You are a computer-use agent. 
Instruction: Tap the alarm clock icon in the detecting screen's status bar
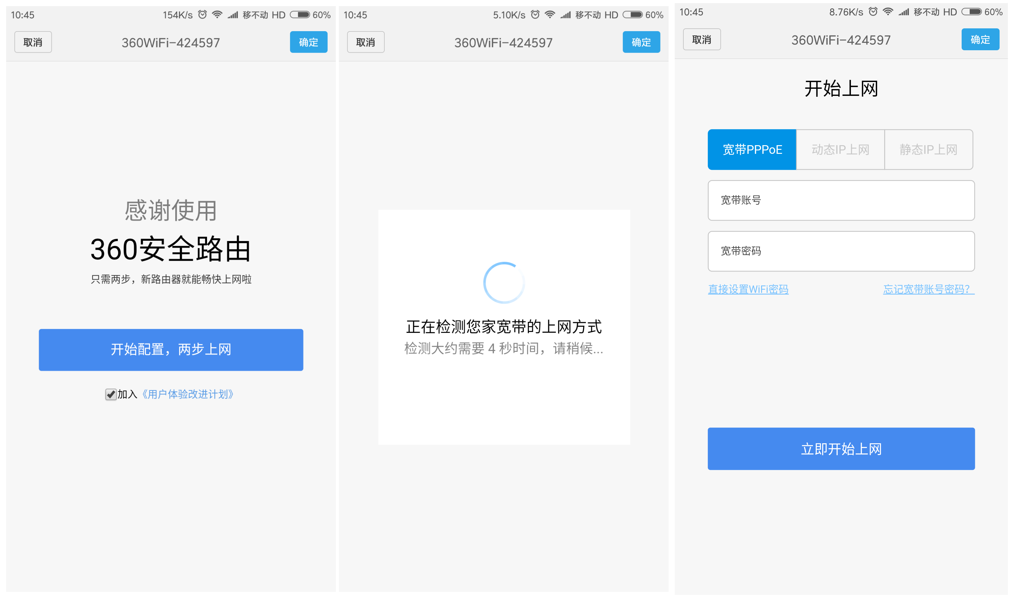click(535, 15)
